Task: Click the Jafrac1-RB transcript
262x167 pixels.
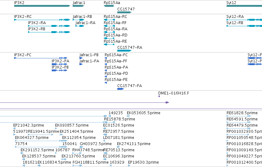Action: click(78, 20)
